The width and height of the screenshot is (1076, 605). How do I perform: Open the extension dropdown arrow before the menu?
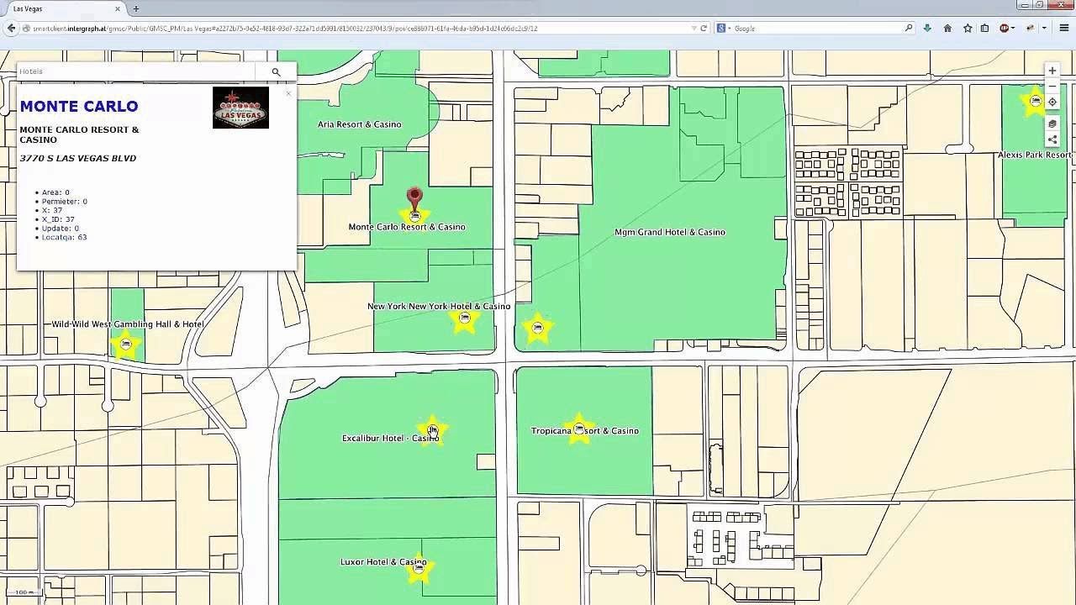tap(1044, 29)
